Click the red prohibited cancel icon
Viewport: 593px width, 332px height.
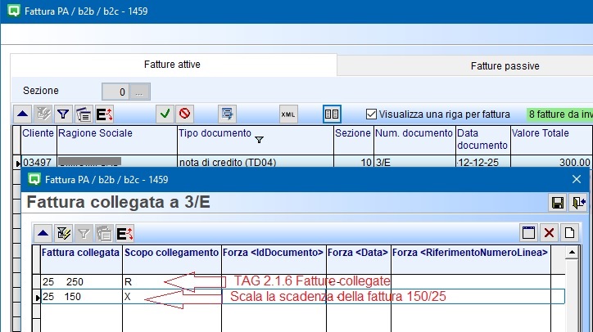[x=185, y=114]
